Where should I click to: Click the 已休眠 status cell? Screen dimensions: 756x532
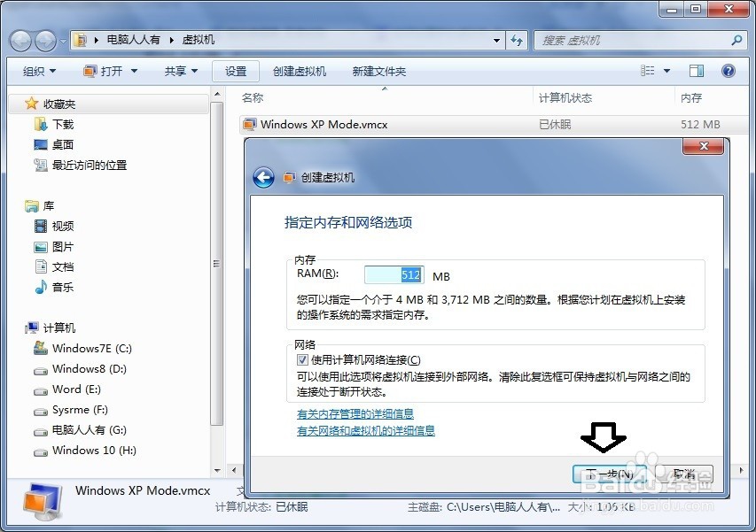555,124
